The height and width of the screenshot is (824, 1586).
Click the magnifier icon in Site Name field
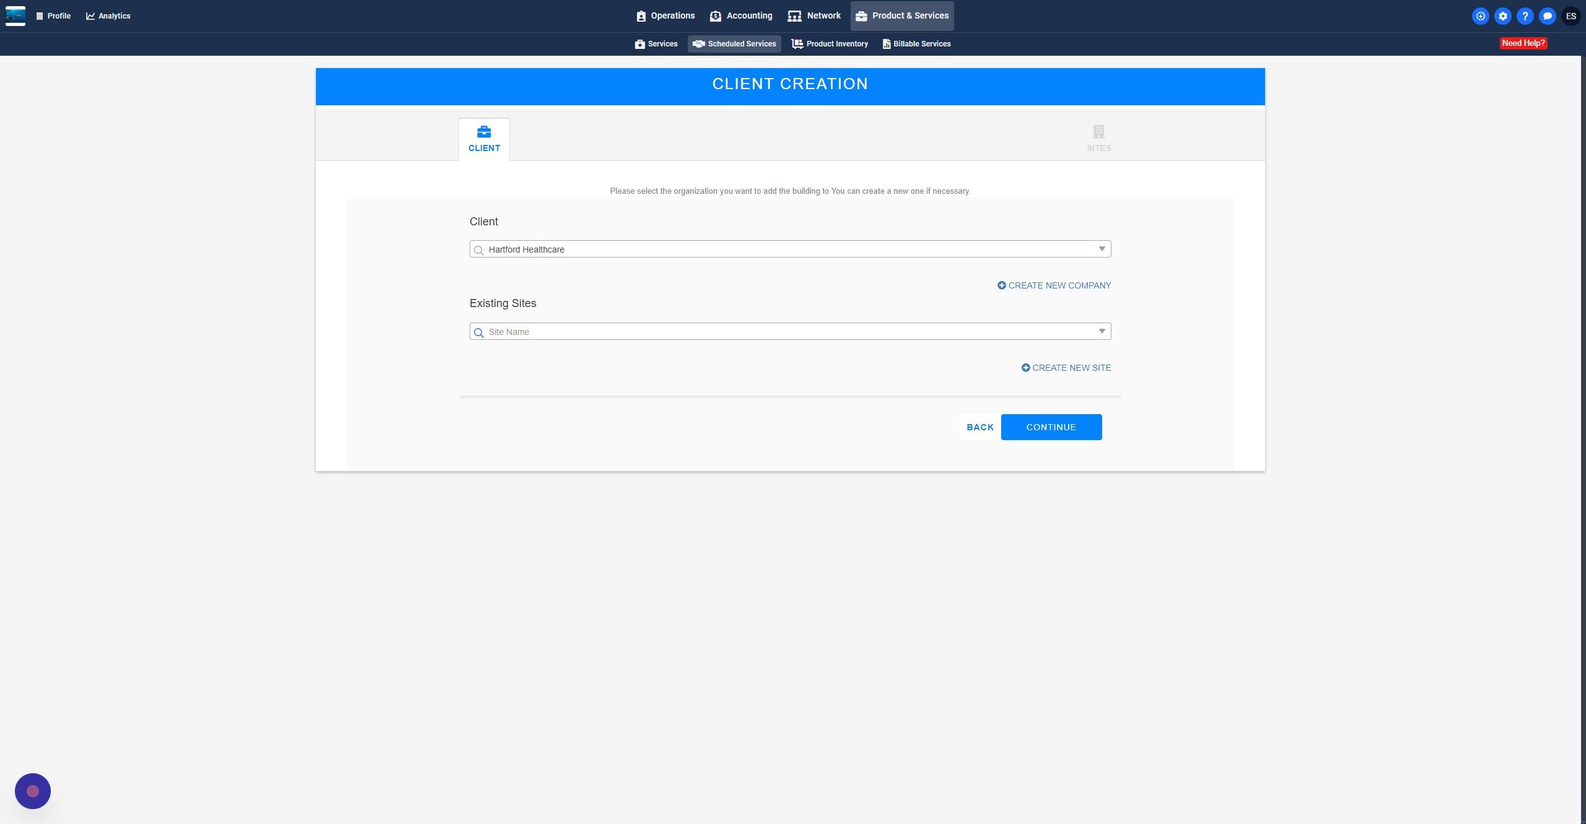tap(478, 332)
